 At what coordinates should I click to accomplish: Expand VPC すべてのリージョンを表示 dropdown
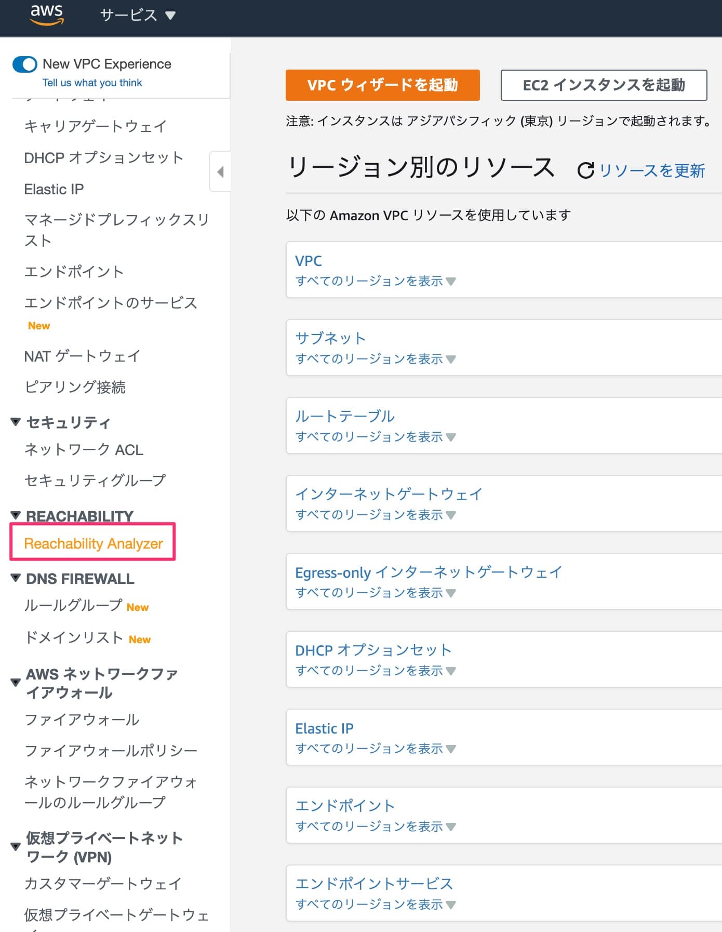pos(451,282)
